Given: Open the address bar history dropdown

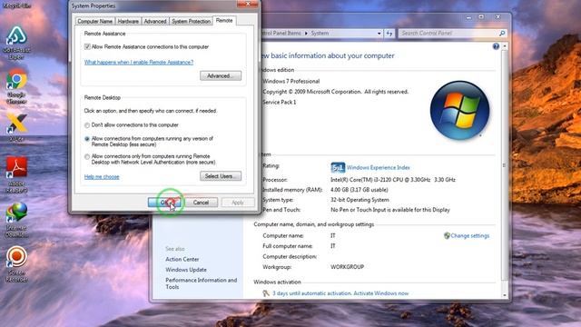Looking at the screenshot, I should click(x=379, y=34).
